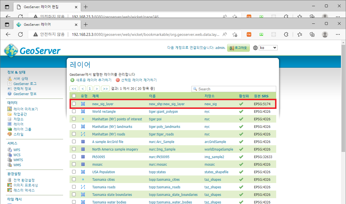Image resolution: width=346 pixels, height=204 pixels.
Task: Click the GeoServer logo
Action: coord(32,50)
